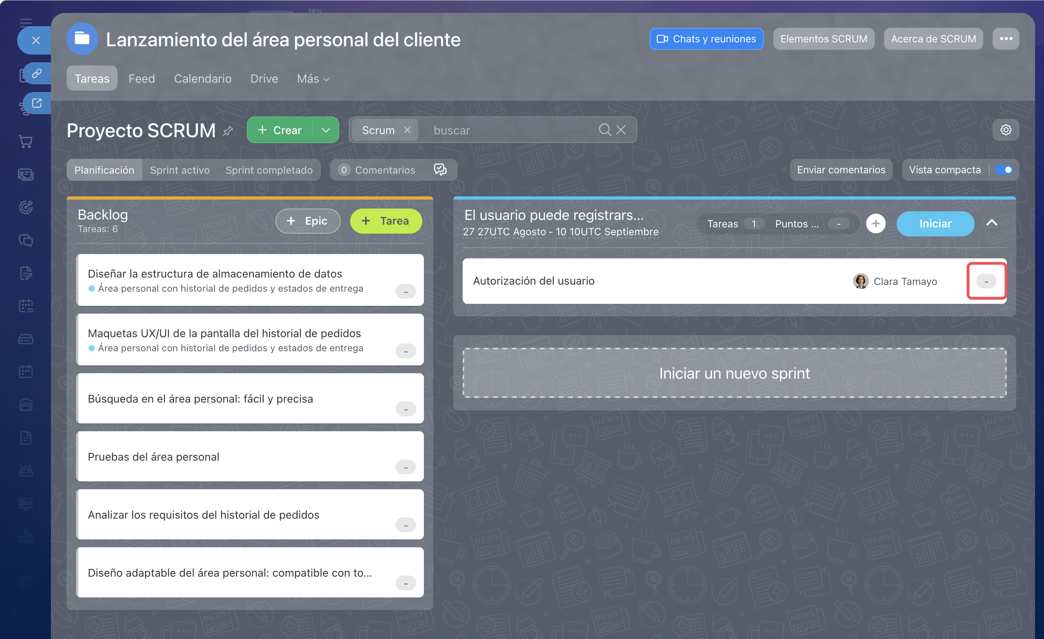The image size is (1044, 639).
Task: Click the copy link icon on the side panel
Action: pos(37,73)
